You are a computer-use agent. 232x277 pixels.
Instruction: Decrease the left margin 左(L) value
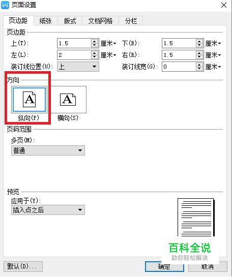pos(95,57)
